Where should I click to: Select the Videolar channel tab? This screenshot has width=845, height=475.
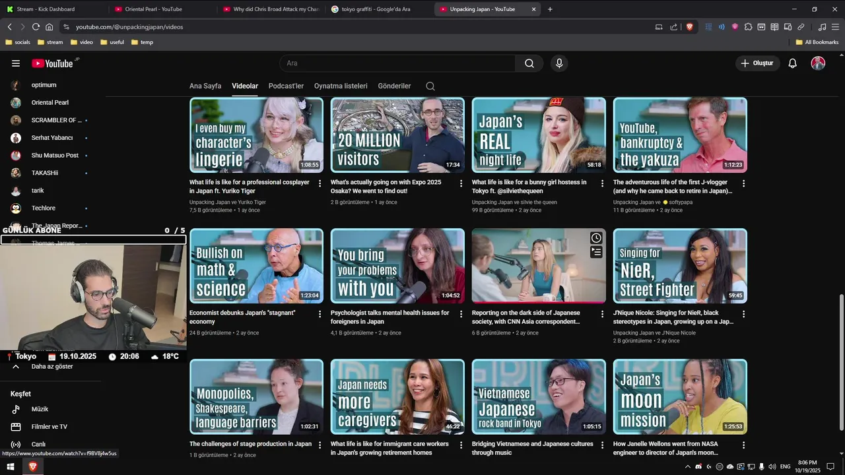click(x=245, y=86)
